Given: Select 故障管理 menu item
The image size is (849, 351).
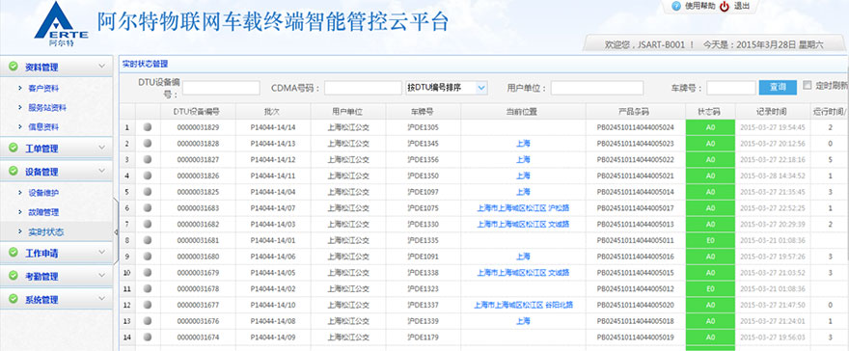Looking at the screenshot, I should (43, 212).
